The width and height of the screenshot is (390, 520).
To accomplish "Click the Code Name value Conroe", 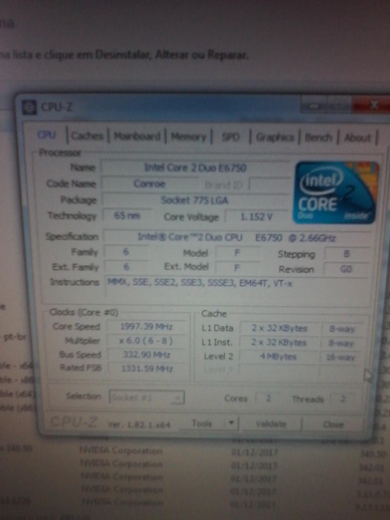I will tap(149, 184).
